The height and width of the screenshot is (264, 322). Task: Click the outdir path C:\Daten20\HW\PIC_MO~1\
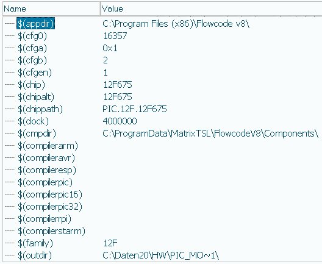point(160,255)
